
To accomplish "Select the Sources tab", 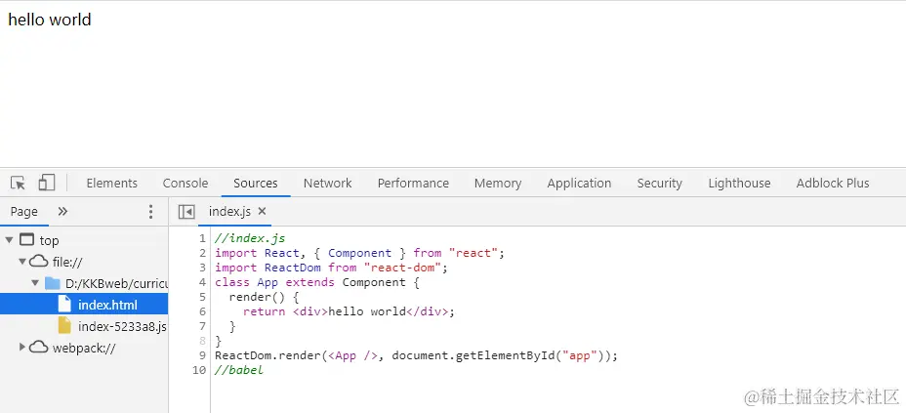I will pos(256,184).
